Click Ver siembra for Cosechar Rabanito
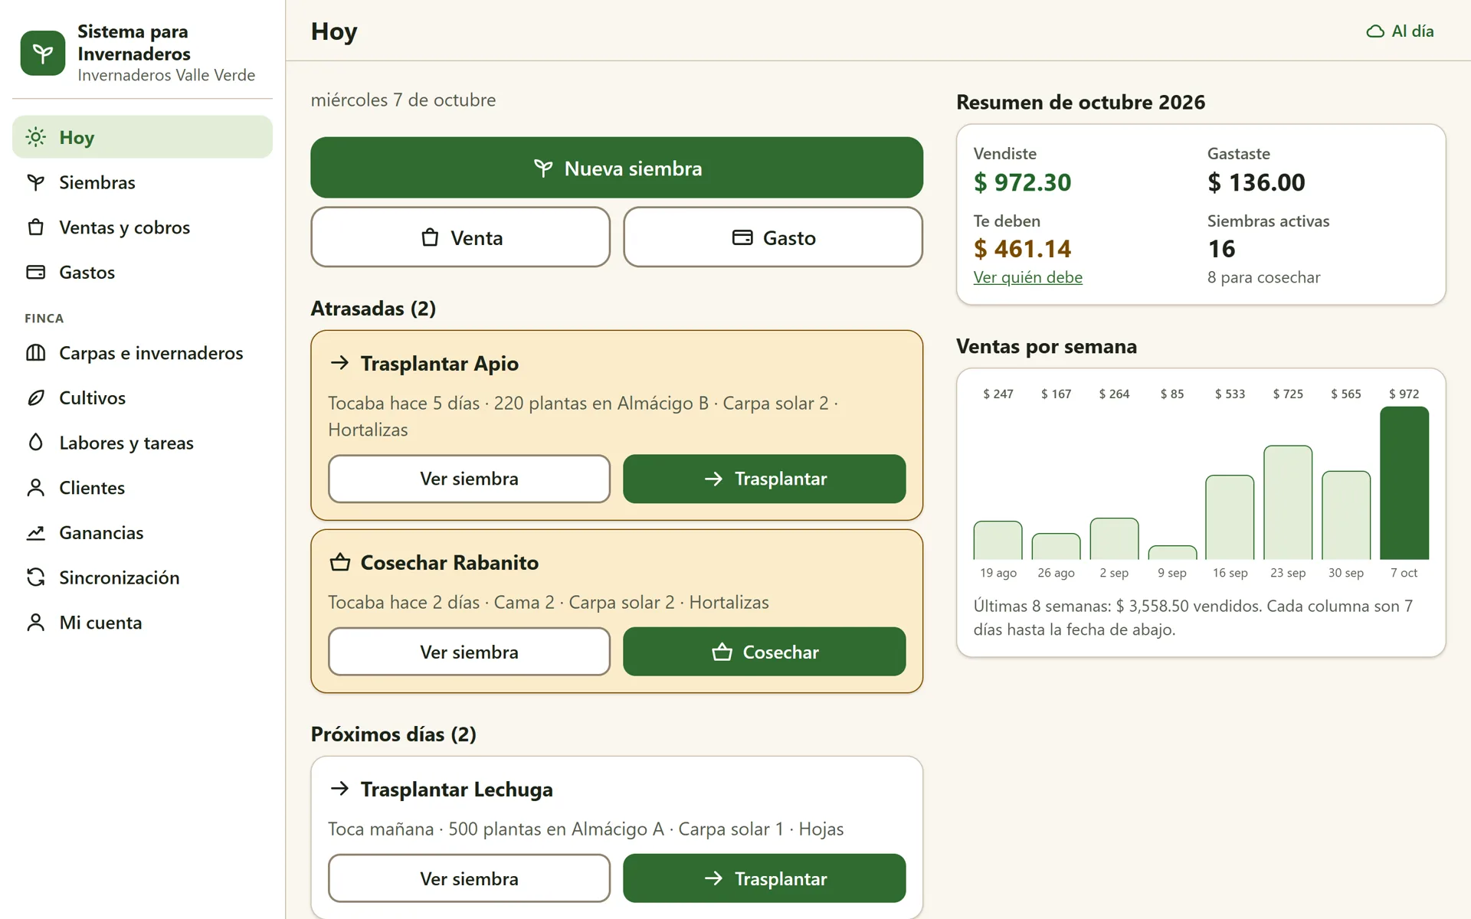Image resolution: width=1471 pixels, height=919 pixels. [x=469, y=652]
